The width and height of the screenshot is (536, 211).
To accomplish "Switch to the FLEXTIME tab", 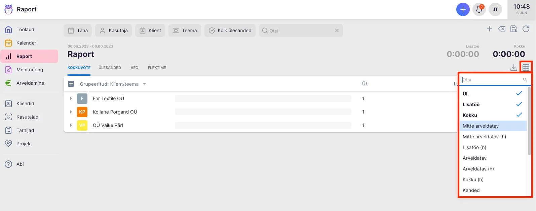I will [x=157, y=68].
